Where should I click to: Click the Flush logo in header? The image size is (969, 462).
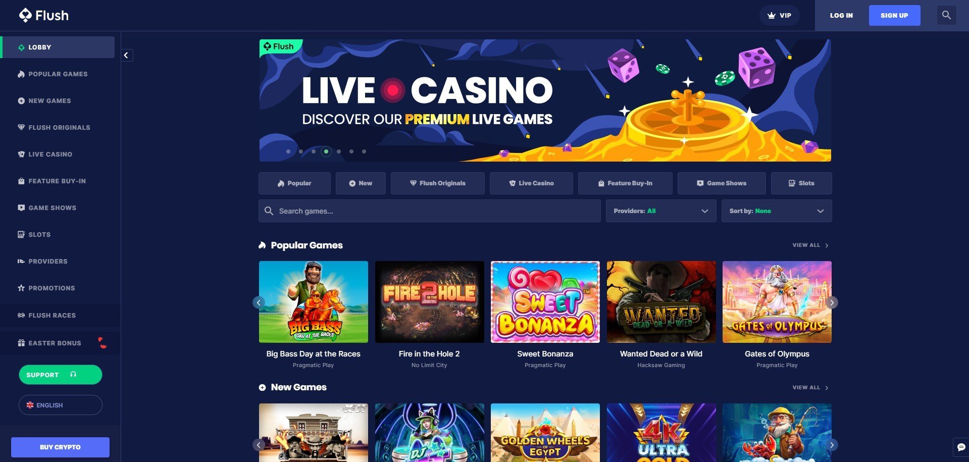(x=44, y=16)
